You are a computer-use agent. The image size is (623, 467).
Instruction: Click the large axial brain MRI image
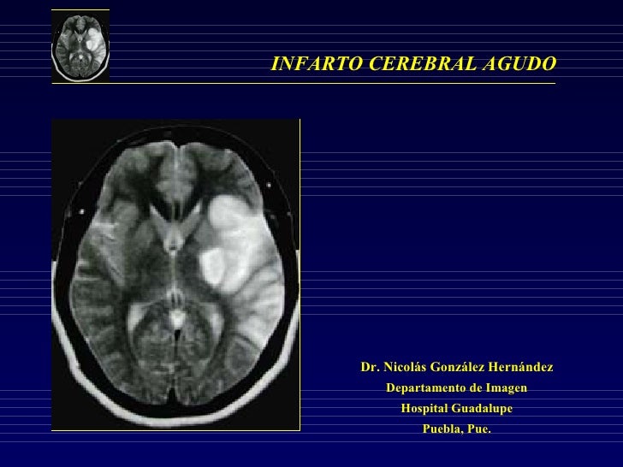[x=175, y=275]
